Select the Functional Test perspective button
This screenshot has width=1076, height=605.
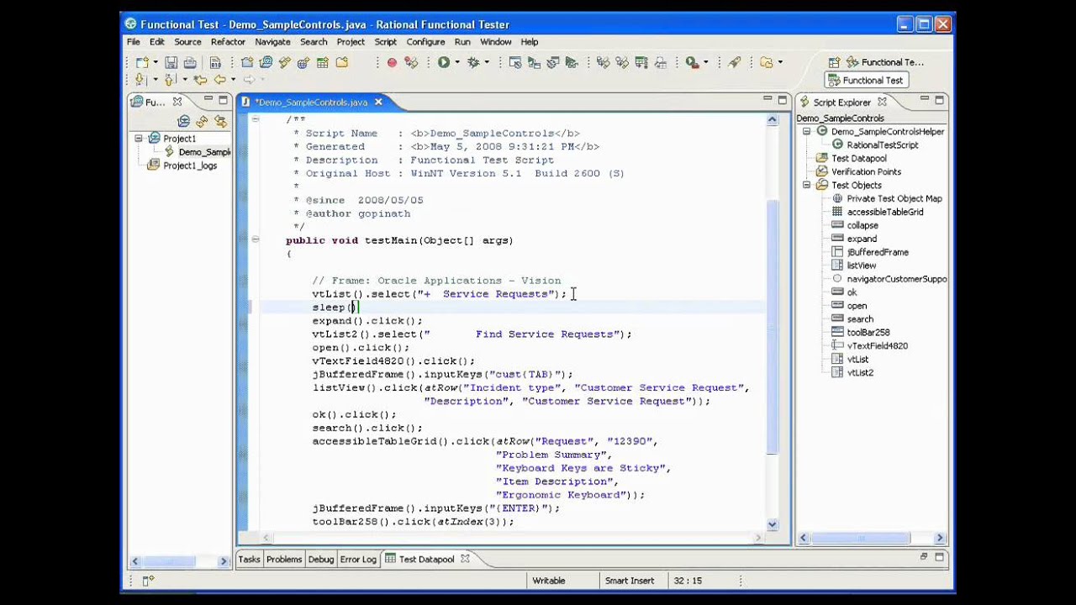865,81
